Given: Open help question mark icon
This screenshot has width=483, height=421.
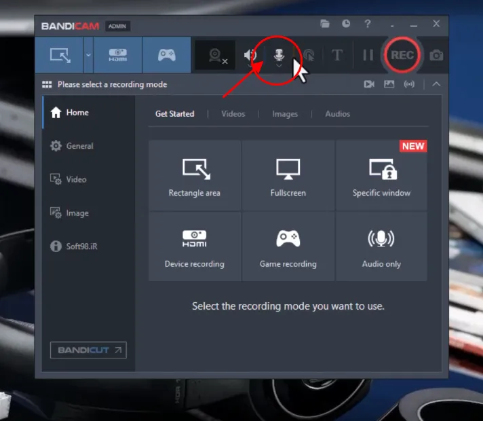Looking at the screenshot, I should click(x=368, y=24).
